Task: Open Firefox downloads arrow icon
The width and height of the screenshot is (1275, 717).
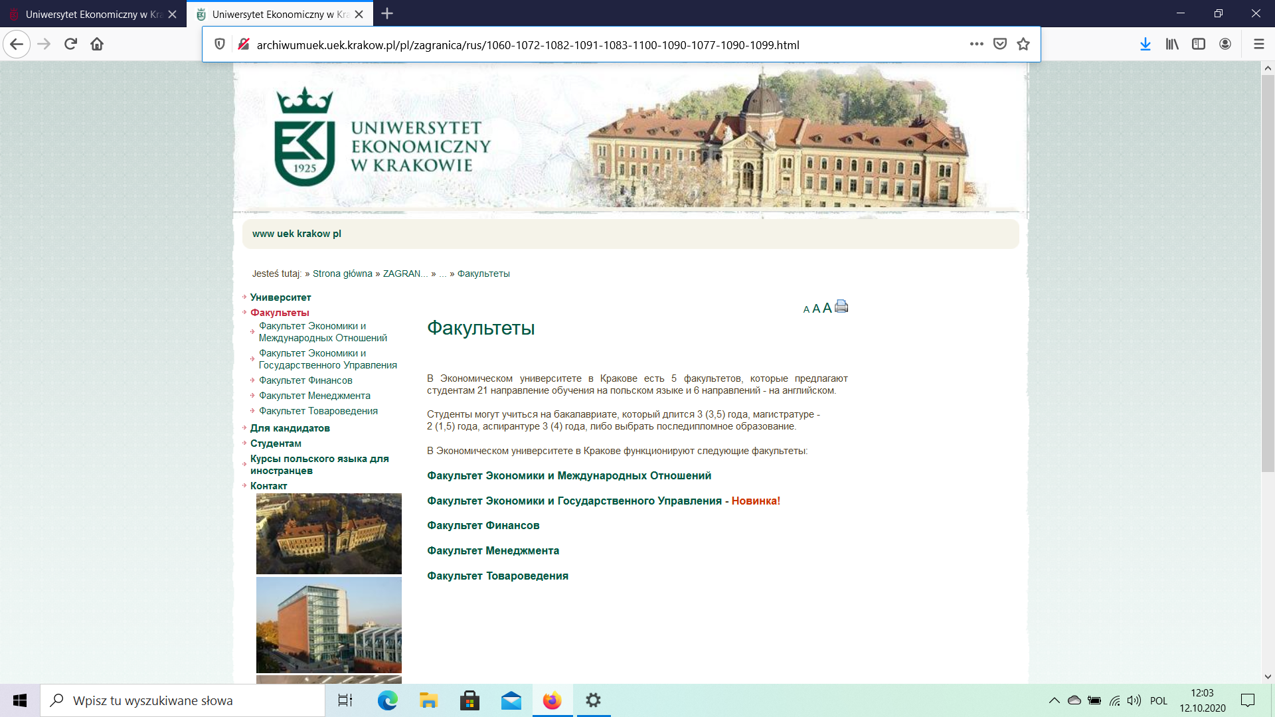Action: [x=1145, y=44]
